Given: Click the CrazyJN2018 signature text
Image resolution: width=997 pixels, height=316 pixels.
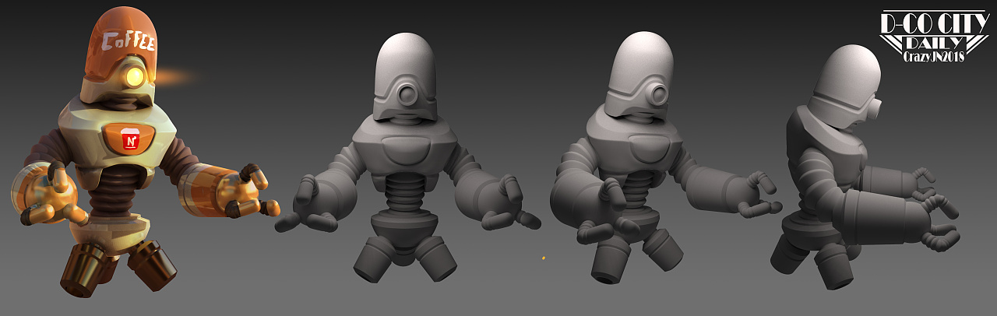Looking at the screenshot, I should 933,57.
